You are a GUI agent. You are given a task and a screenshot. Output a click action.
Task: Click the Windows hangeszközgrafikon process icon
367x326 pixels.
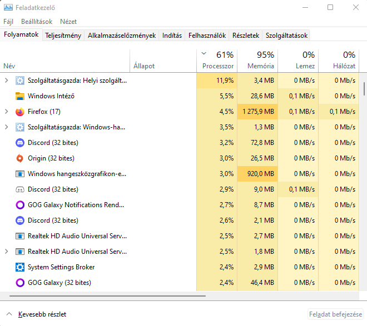[20, 174]
